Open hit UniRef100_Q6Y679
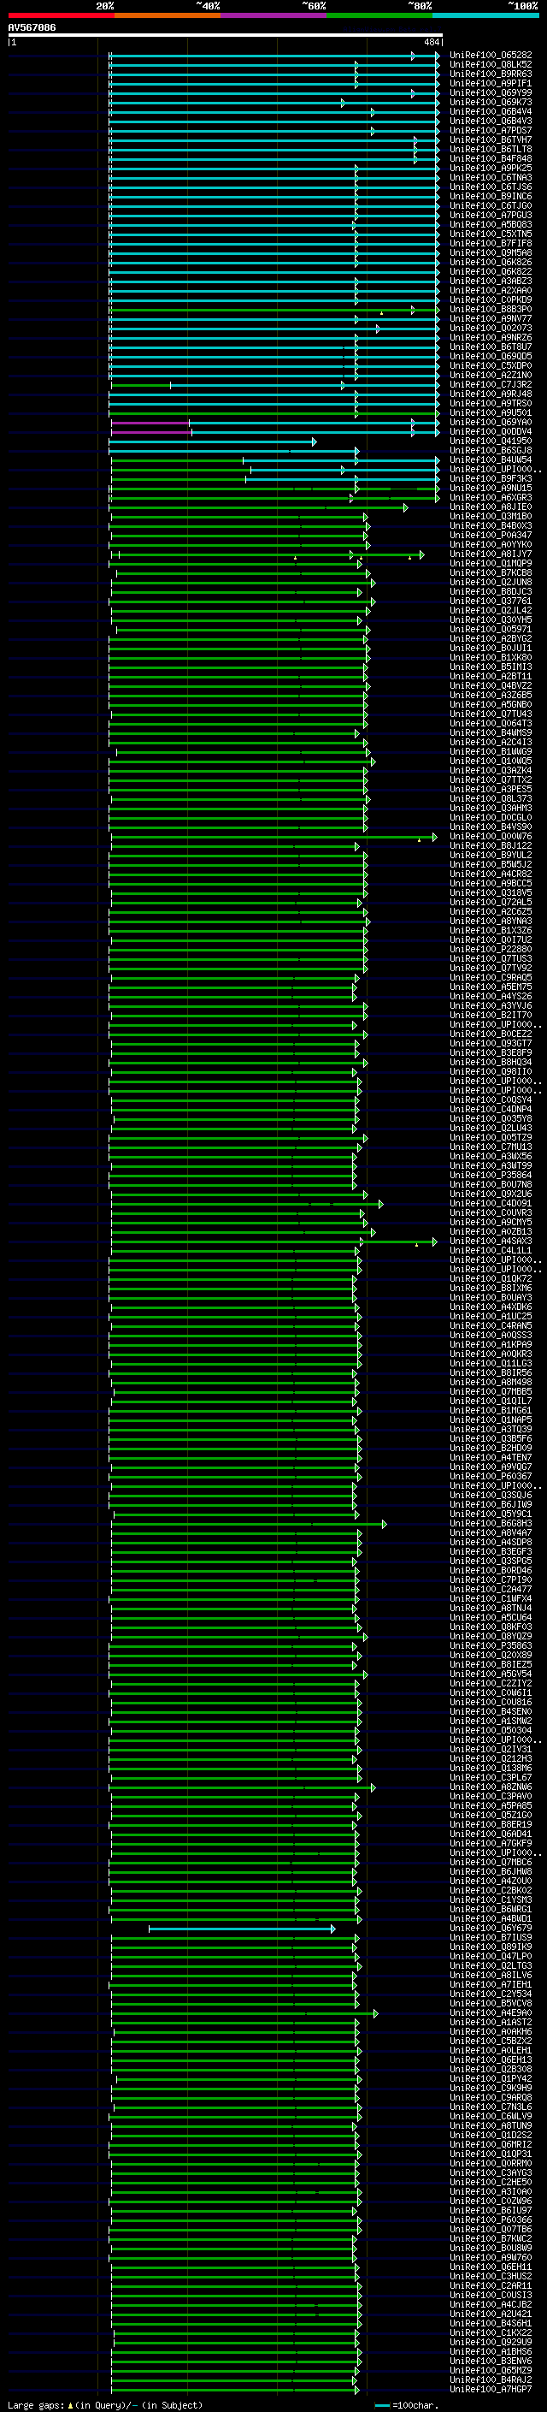This screenshot has width=547, height=2412. (x=491, y=1928)
